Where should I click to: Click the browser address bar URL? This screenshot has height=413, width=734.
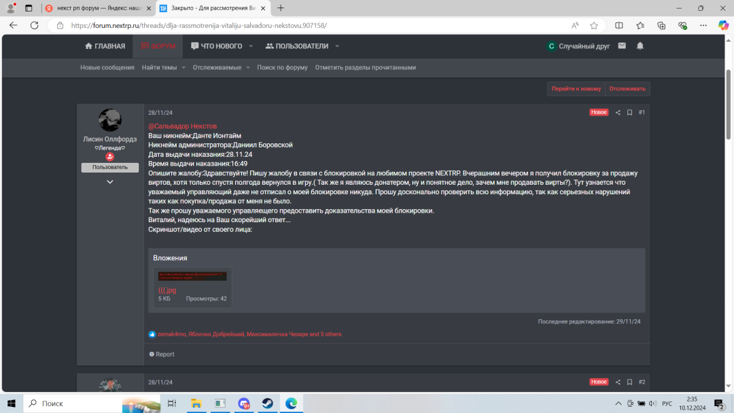click(198, 25)
